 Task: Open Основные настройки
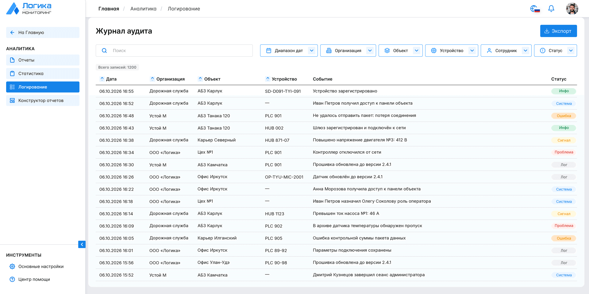[x=37, y=266]
